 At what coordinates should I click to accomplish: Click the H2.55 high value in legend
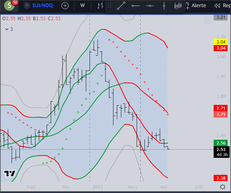click(x=24, y=18)
